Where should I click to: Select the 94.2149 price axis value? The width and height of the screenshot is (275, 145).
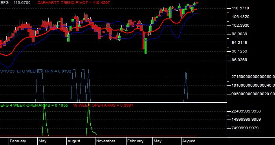(x=239, y=42)
